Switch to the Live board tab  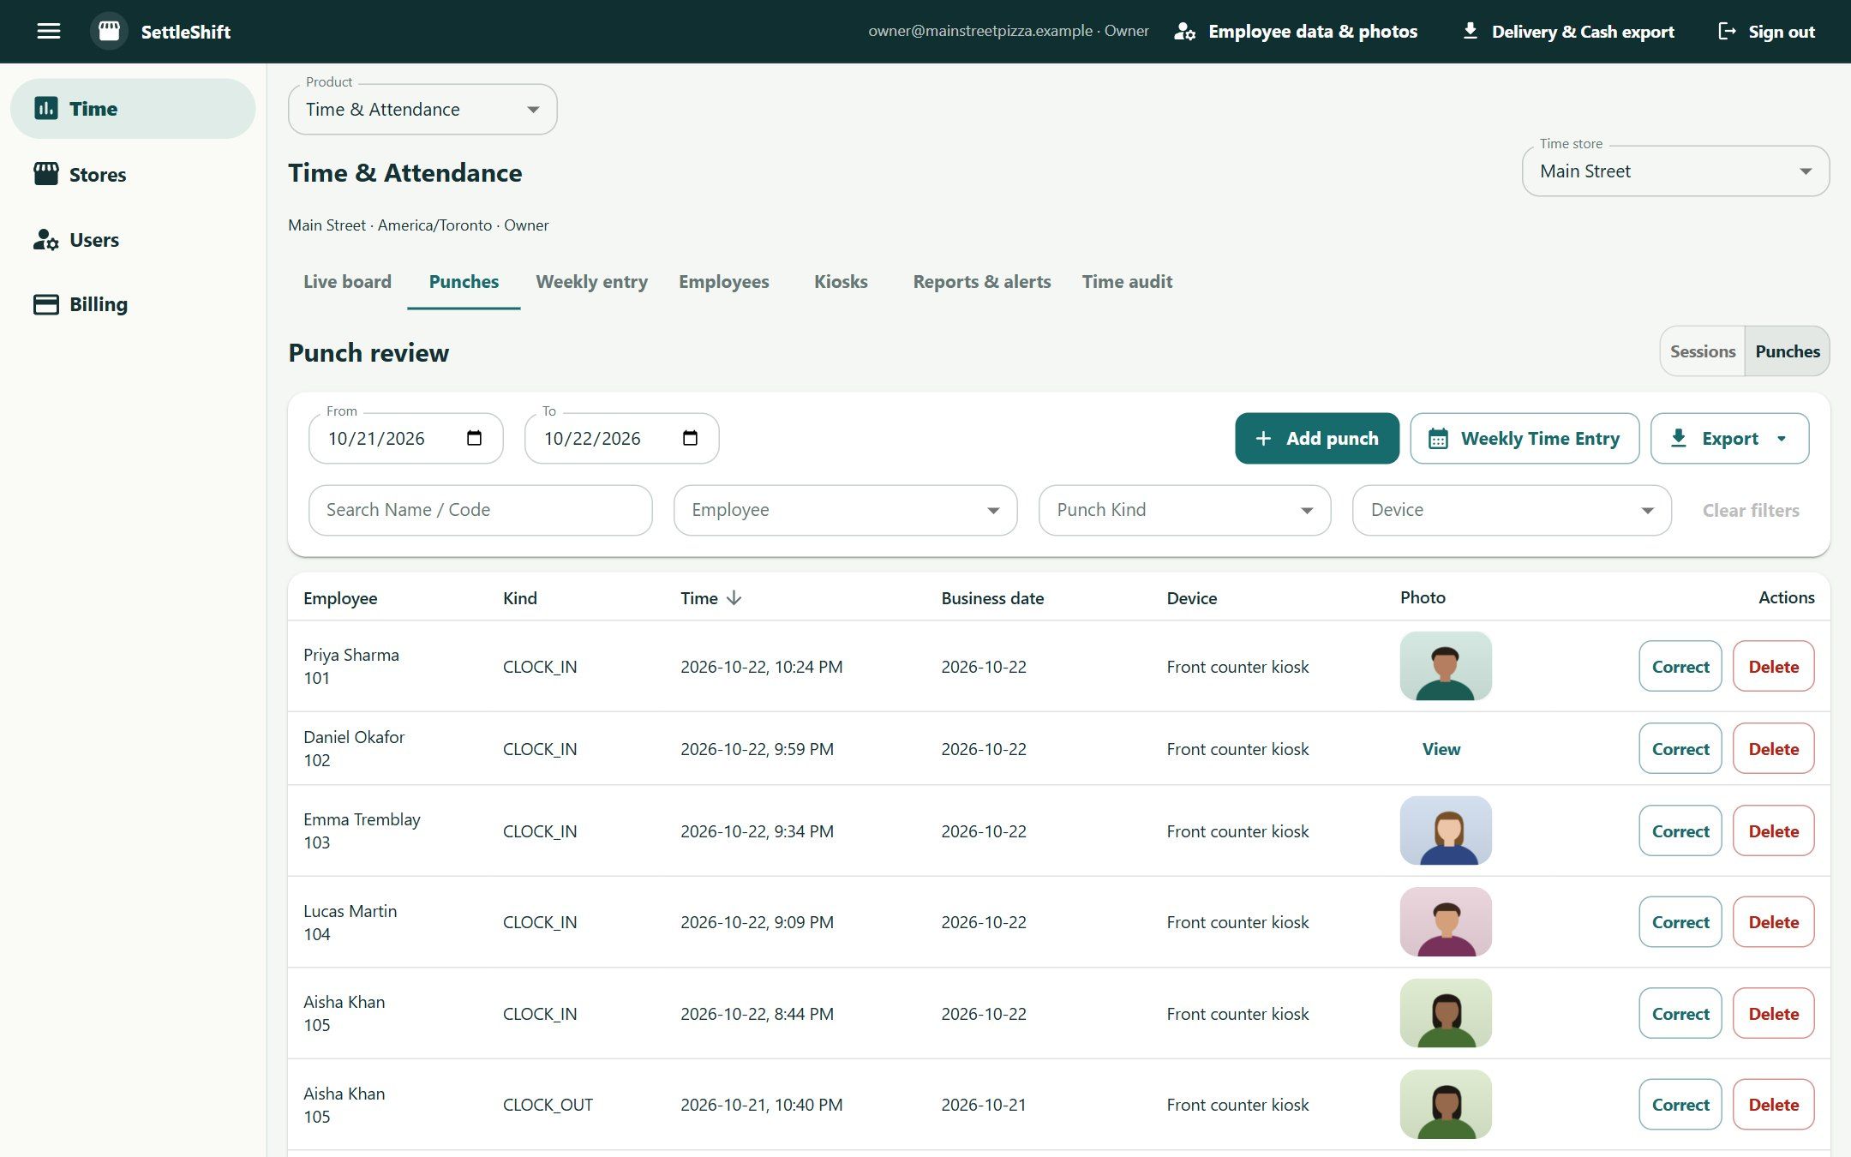[x=347, y=282]
